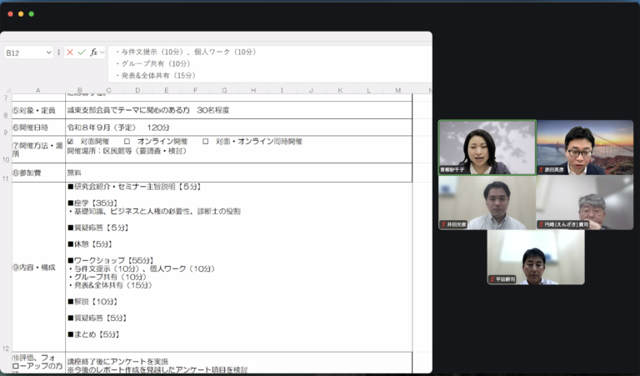Click the muted microphone icon on 平田朝司's tile
640x376 pixels.
pyautogui.click(x=492, y=279)
